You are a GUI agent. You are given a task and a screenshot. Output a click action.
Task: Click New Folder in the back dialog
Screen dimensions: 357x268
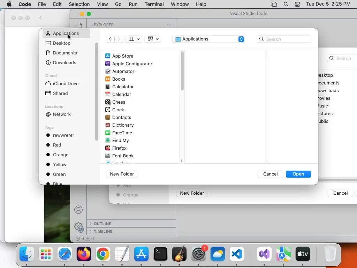click(192, 193)
